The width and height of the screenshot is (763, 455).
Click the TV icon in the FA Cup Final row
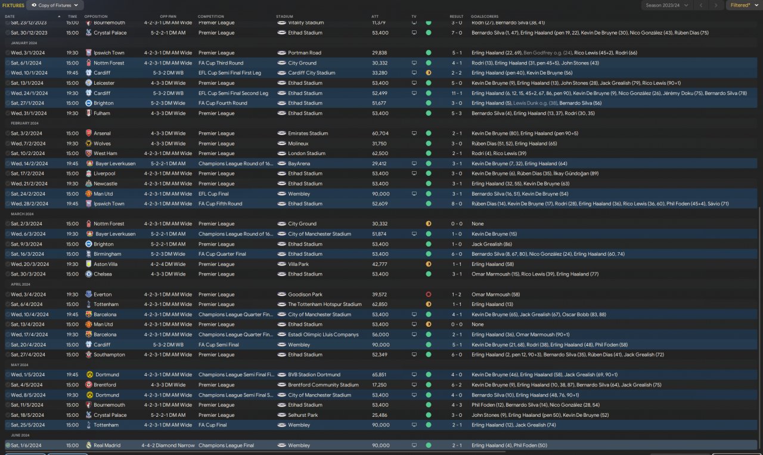coord(414,425)
